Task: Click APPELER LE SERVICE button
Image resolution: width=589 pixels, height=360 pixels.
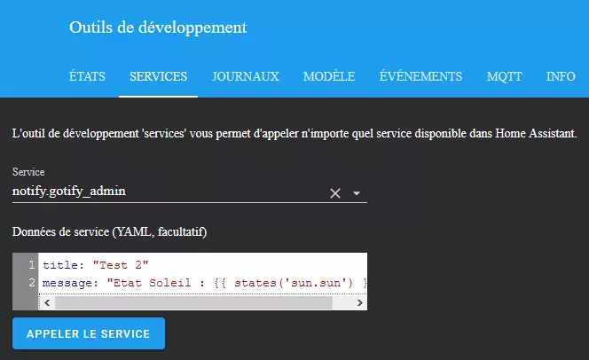Action: pyautogui.click(x=89, y=333)
